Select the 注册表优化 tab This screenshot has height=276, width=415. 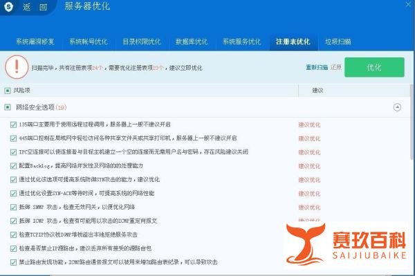click(x=293, y=42)
